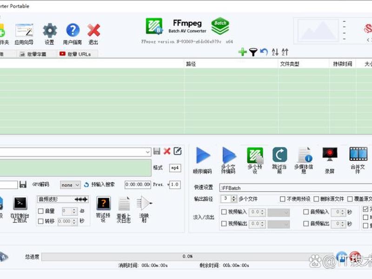Launch the 录屏 screen recorder
The width and height of the screenshot is (372, 279).
tap(330, 160)
